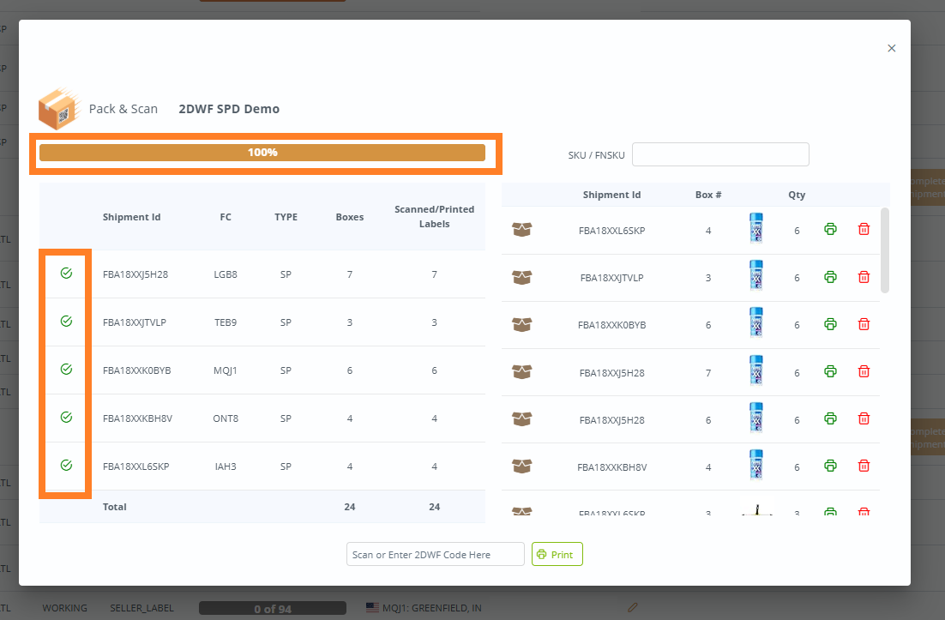The height and width of the screenshot is (620, 945).
Task: Click the 2DWF code entry field
Action: 435,553
